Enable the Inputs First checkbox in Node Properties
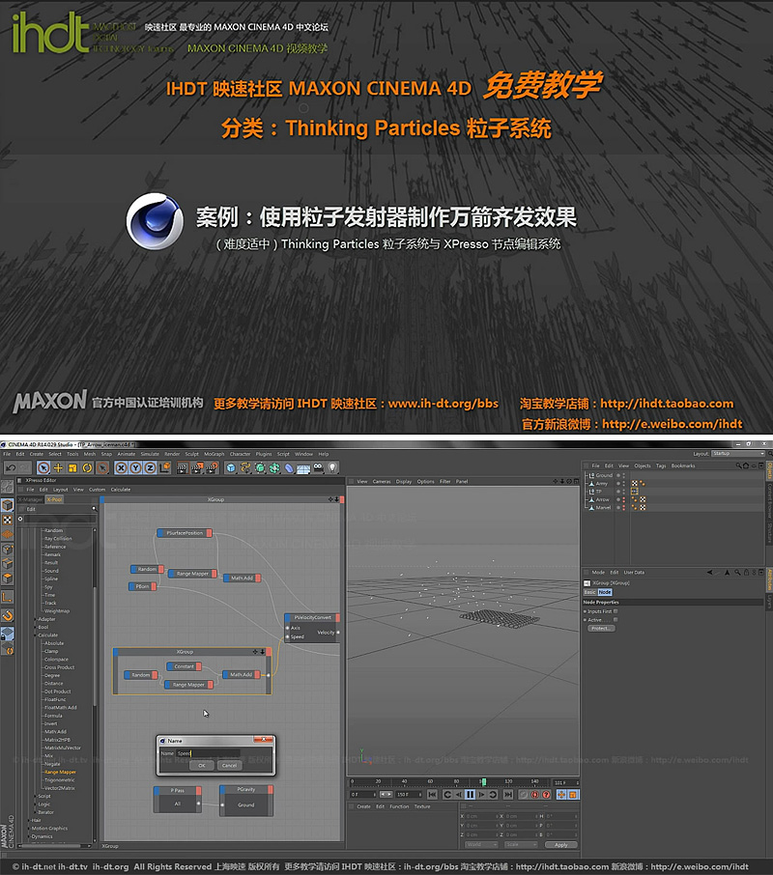Image resolution: width=773 pixels, height=875 pixels. [x=616, y=610]
